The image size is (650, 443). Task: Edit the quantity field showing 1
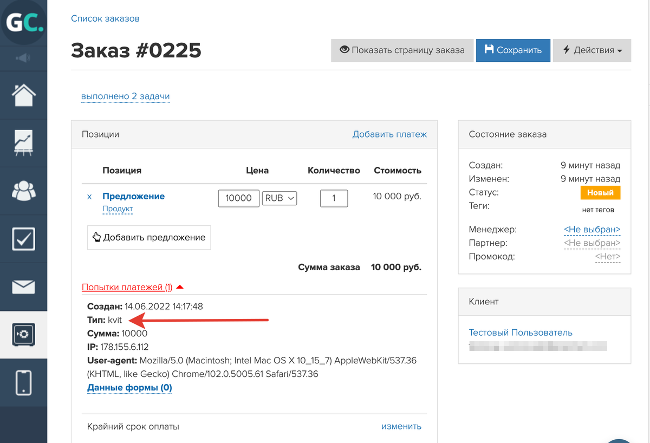pyautogui.click(x=334, y=198)
